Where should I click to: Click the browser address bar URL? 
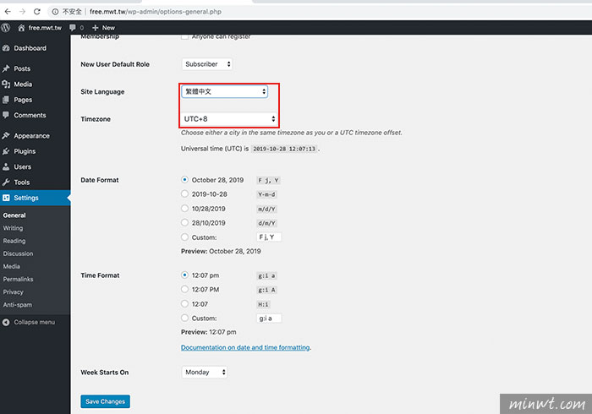click(156, 12)
